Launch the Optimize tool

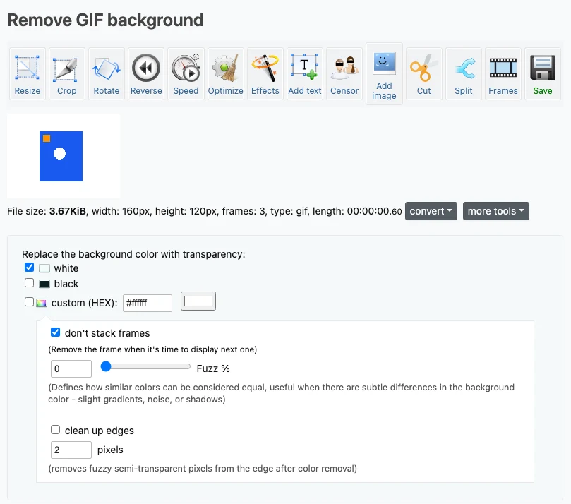point(225,74)
